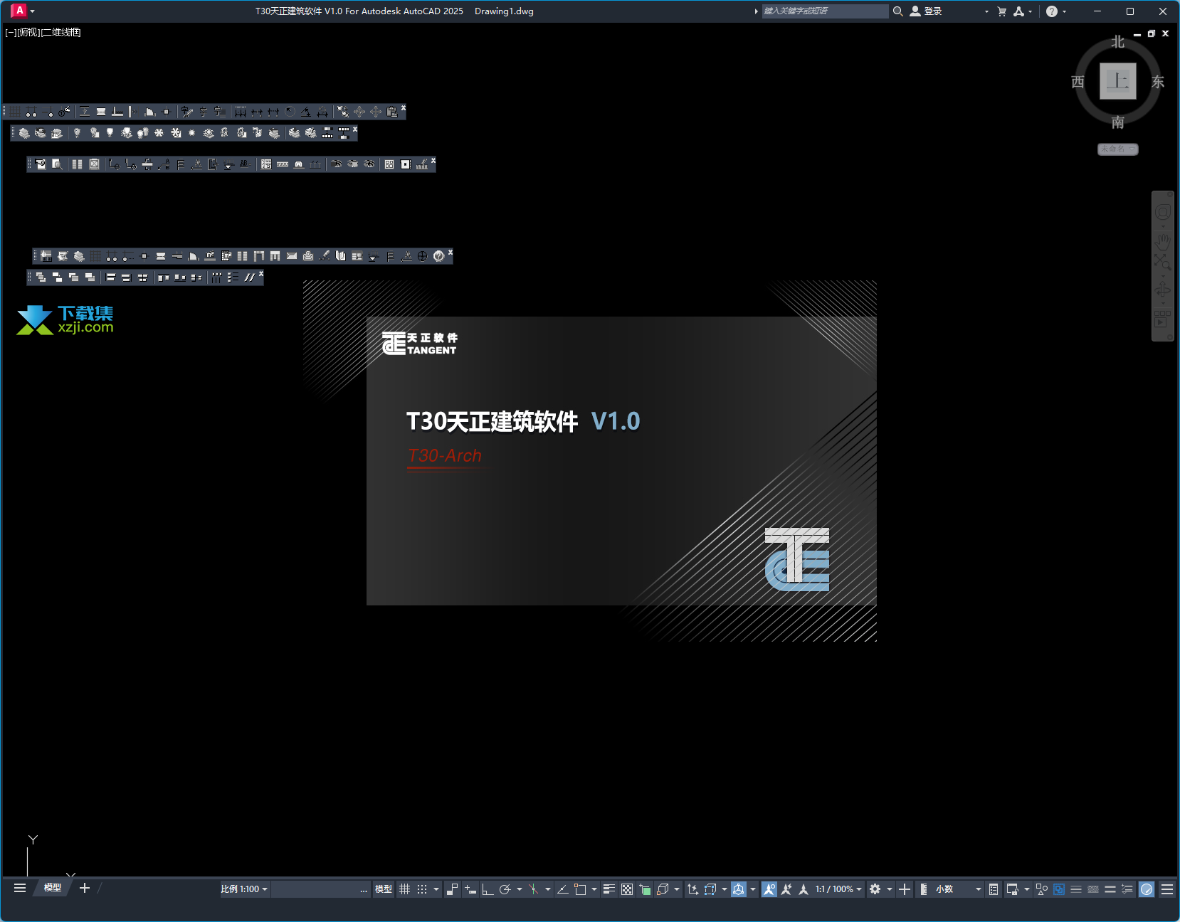1180x922 pixels.
Task: Open the [二维线框] visual style menu
Action: 61,33
